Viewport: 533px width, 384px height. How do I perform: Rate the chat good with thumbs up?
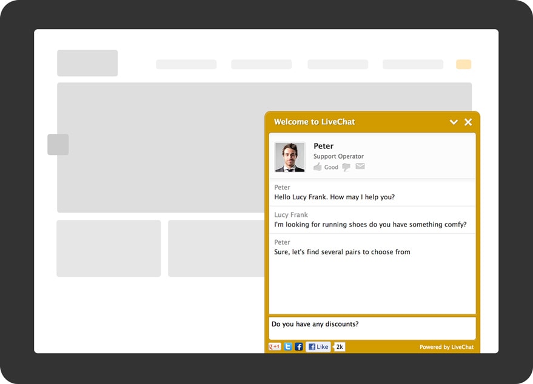tap(318, 167)
